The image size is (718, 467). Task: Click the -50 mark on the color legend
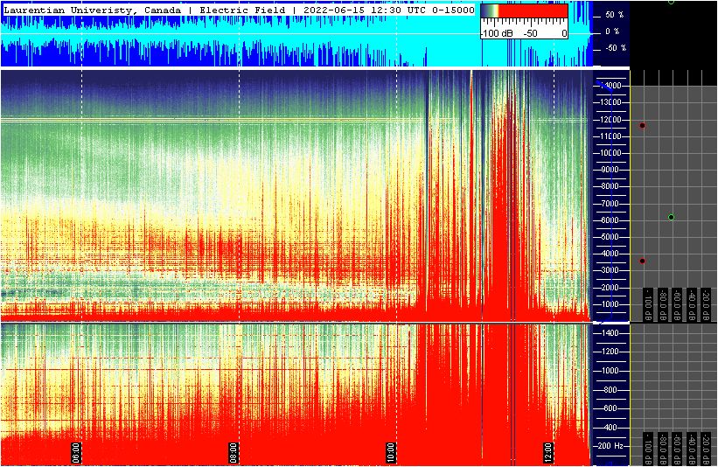(x=530, y=33)
